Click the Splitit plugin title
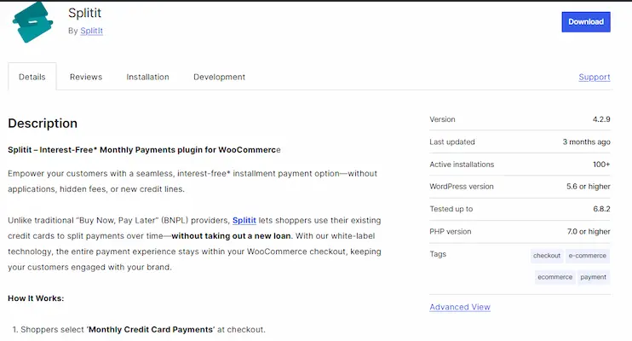 coord(84,13)
